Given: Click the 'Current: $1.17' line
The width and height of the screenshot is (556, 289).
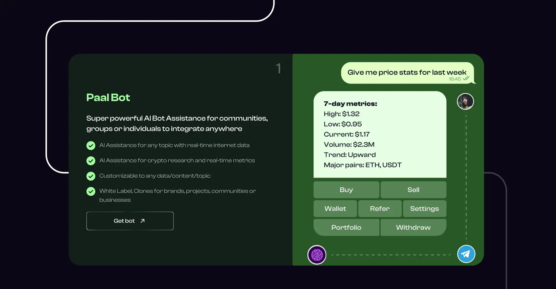Looking at the screenshot, I should pos(347,134).
